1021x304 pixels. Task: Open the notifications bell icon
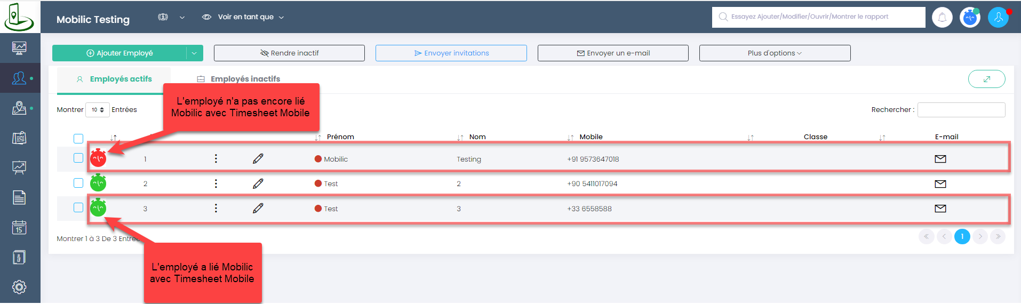click(942, 18)
